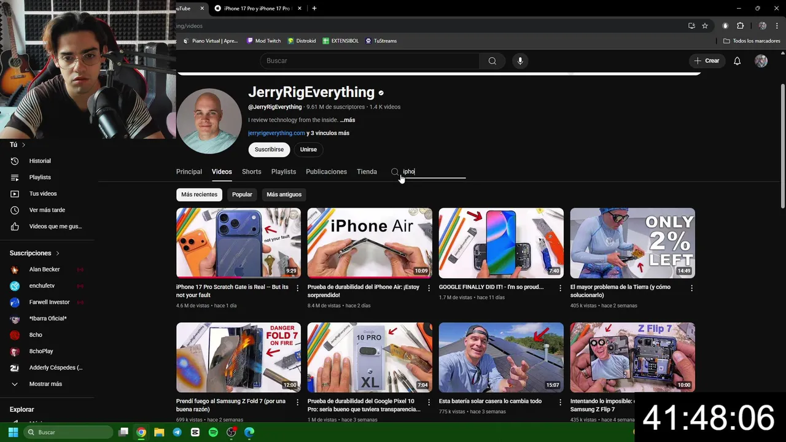Switch to the Publicaciones tab

[326, 172]
